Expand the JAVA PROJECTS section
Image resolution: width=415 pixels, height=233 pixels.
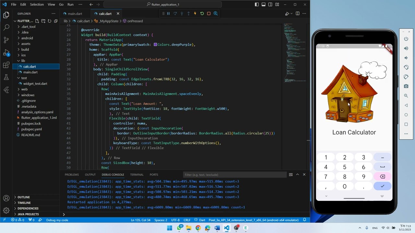coord(28,214)
